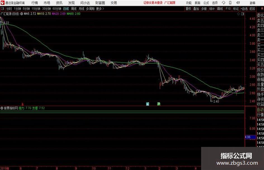Click the red R label at right edge
Screen dimensions: 264x170
(x=262, y=9)
